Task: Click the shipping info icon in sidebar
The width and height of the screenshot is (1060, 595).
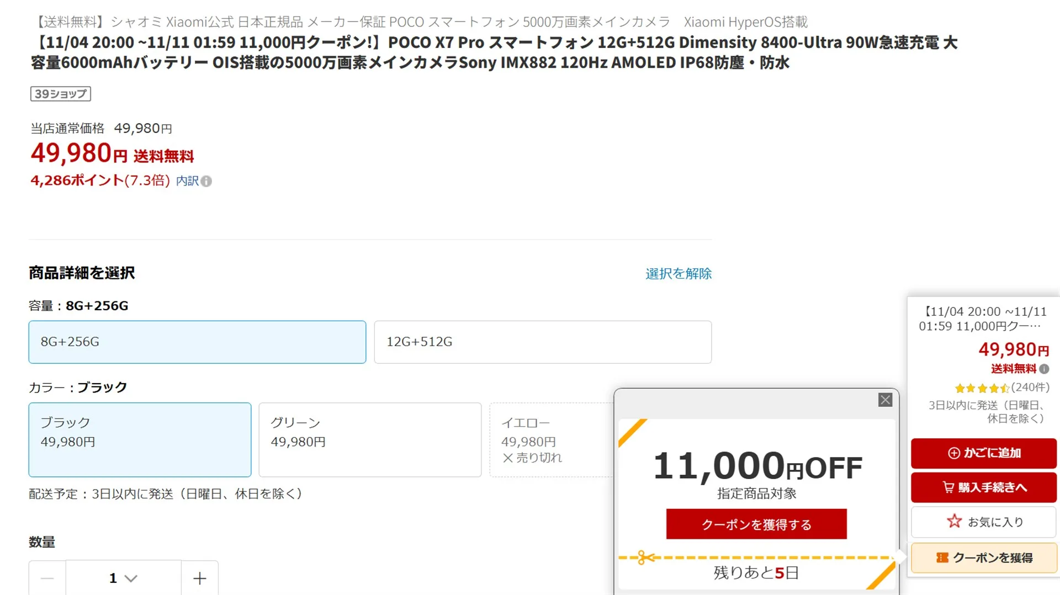Action: click(x=1044, y=369)
